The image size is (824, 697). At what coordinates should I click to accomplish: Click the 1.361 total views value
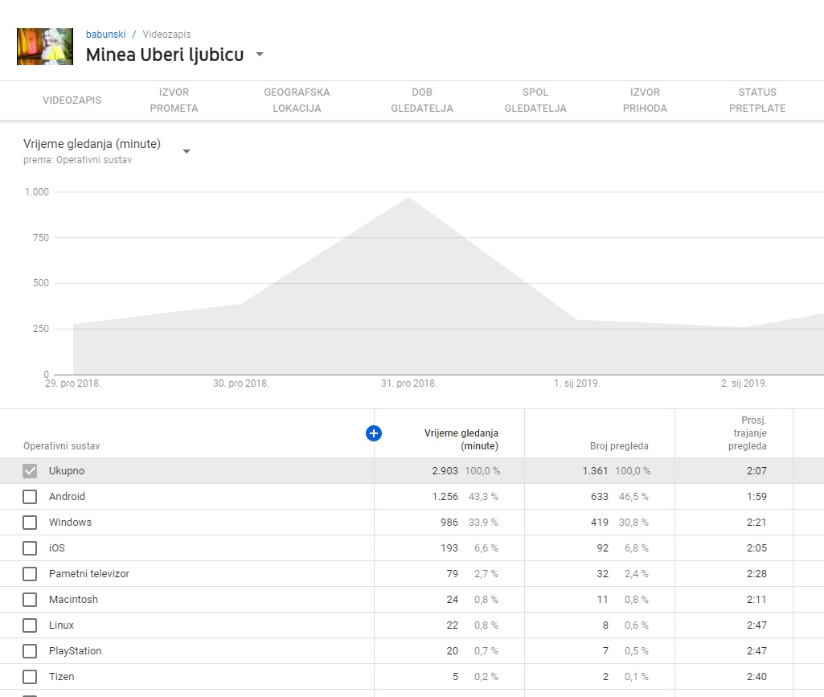coord(595,470)
